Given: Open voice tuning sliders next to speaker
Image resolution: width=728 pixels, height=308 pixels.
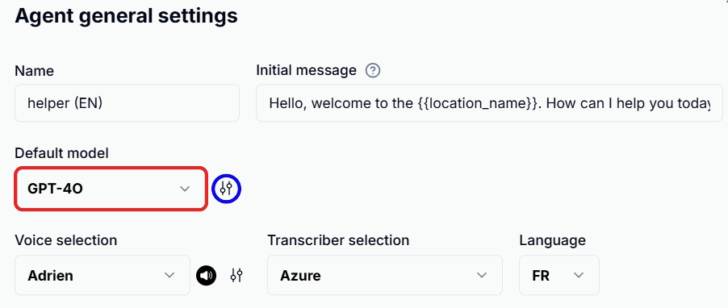Looking at the screenshot, I should click(236, 276).
